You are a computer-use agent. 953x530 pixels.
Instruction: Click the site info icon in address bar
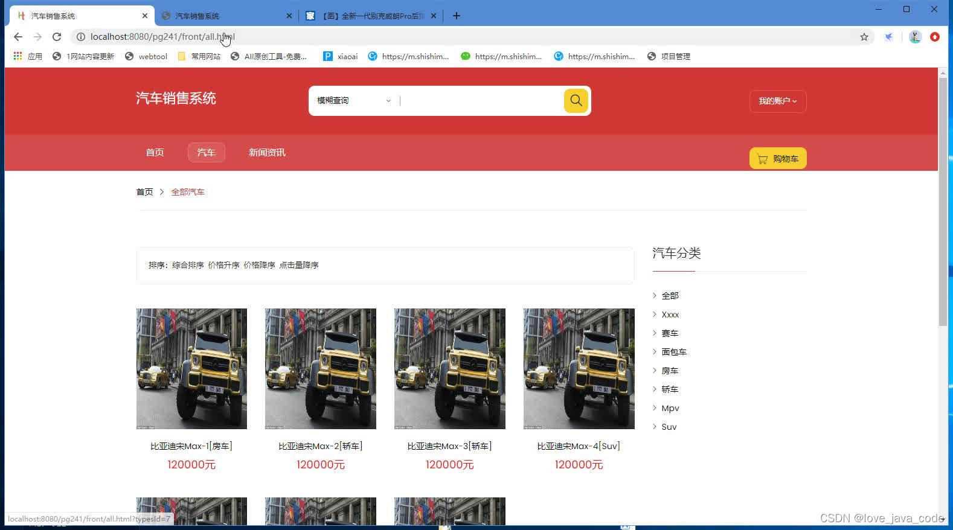pos(80,37)
